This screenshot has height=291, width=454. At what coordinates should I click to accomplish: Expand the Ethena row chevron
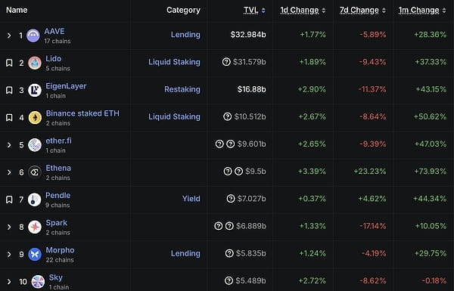[x=9, y=172]
